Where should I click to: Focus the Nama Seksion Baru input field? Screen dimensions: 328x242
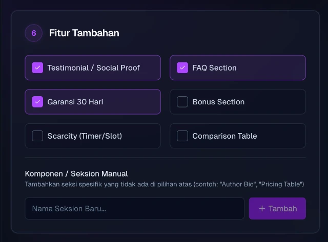(134, 209)
